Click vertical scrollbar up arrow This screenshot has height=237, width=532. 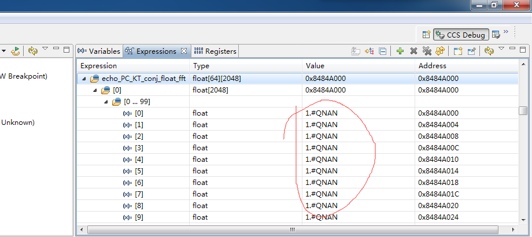(523, 64)
